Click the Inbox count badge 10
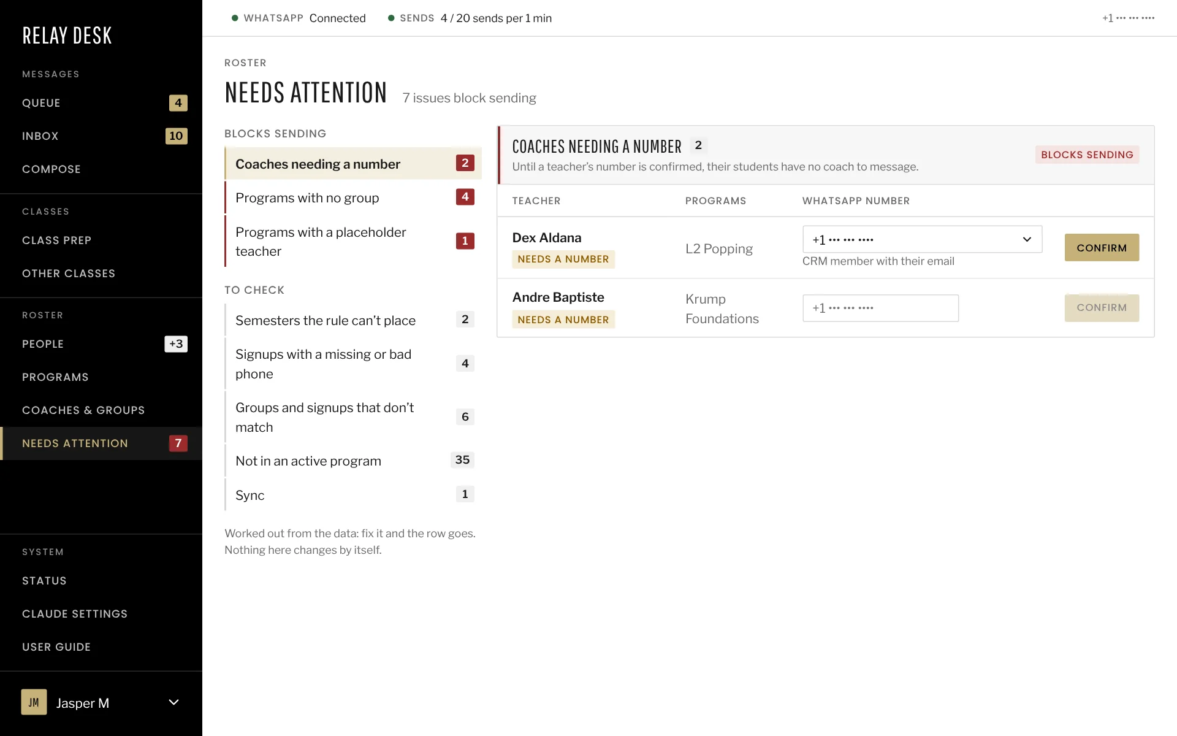Screen dimensions: 1177x736 [176, 136]
